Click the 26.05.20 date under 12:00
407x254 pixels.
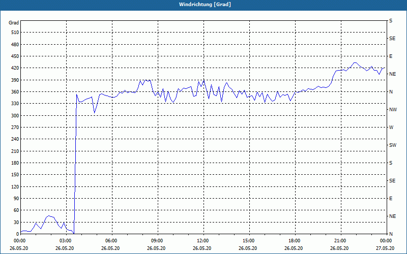tap(202, 248)
